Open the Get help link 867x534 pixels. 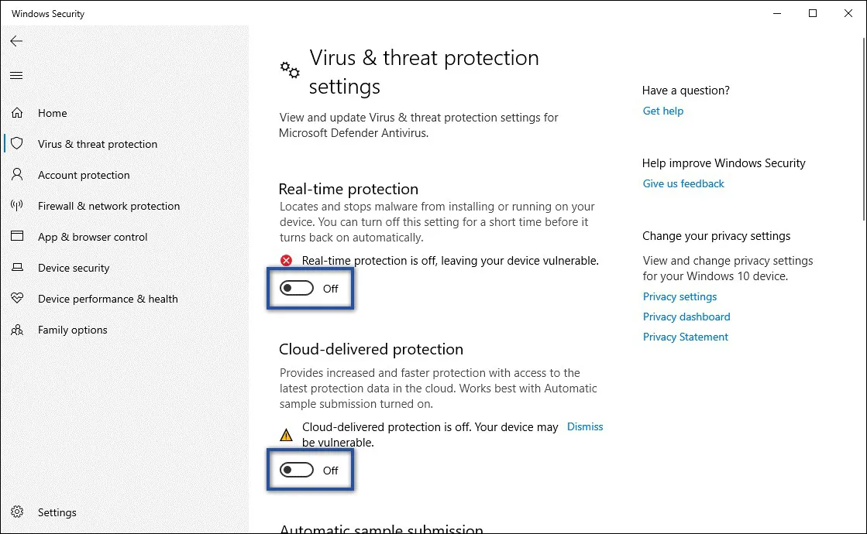[662, 111]
